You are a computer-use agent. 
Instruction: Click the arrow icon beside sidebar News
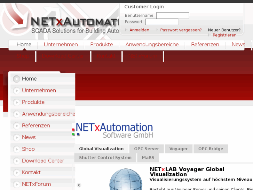pos(16,137)
